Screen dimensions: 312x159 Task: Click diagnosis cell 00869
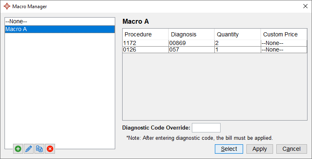coord(191,43)
